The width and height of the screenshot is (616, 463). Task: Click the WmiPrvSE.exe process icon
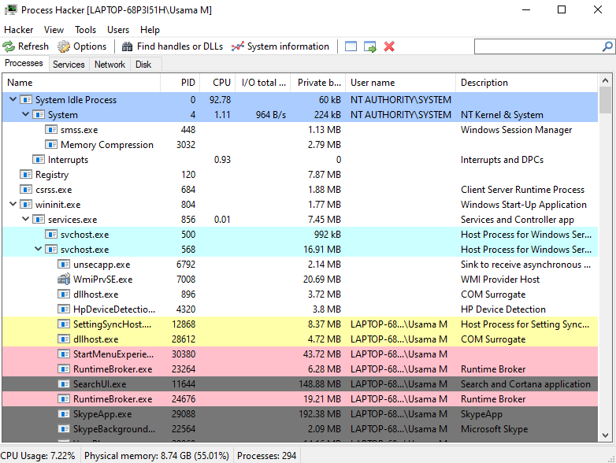[64, 280]
